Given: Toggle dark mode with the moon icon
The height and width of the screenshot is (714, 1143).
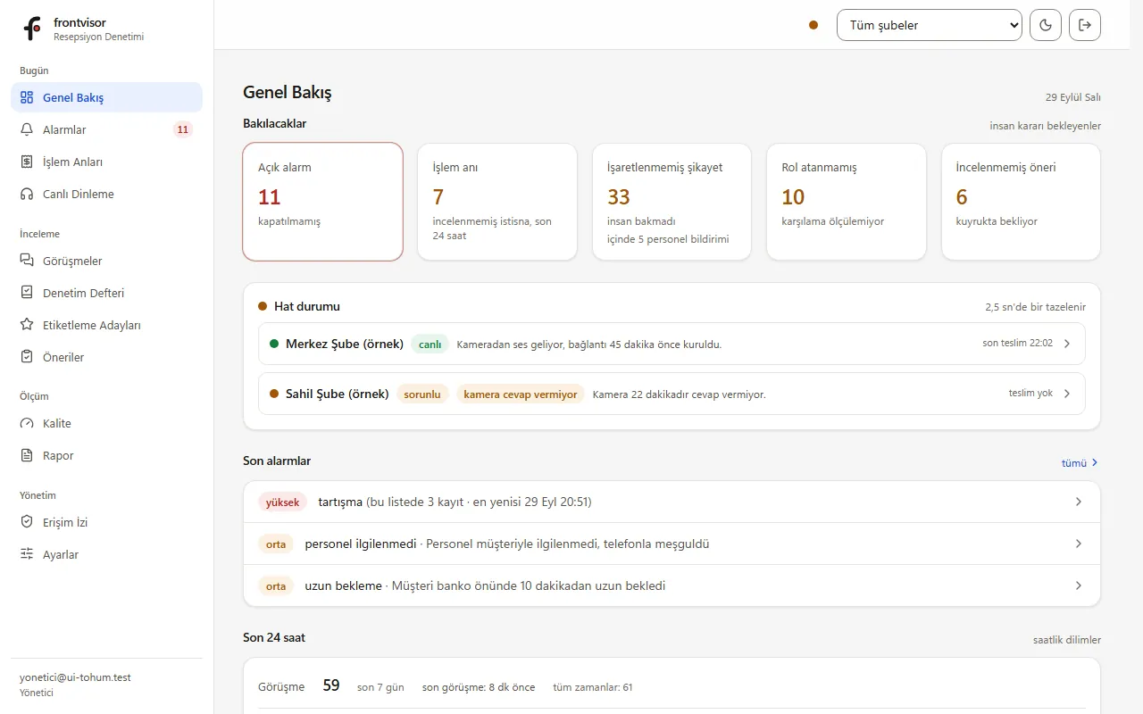Looking at the screenshot, I should coord(1046,25).
